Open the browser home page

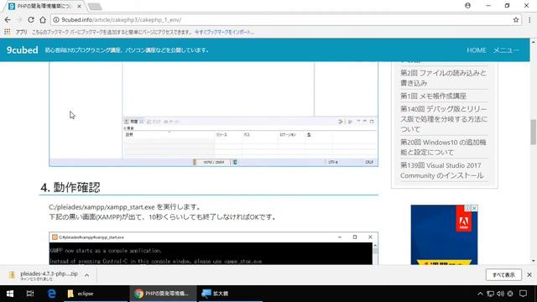43,20
